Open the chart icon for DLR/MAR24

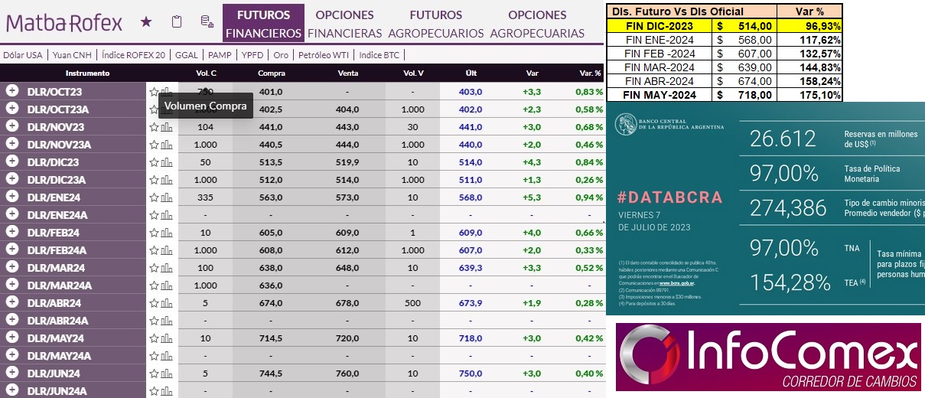(167, 268)
